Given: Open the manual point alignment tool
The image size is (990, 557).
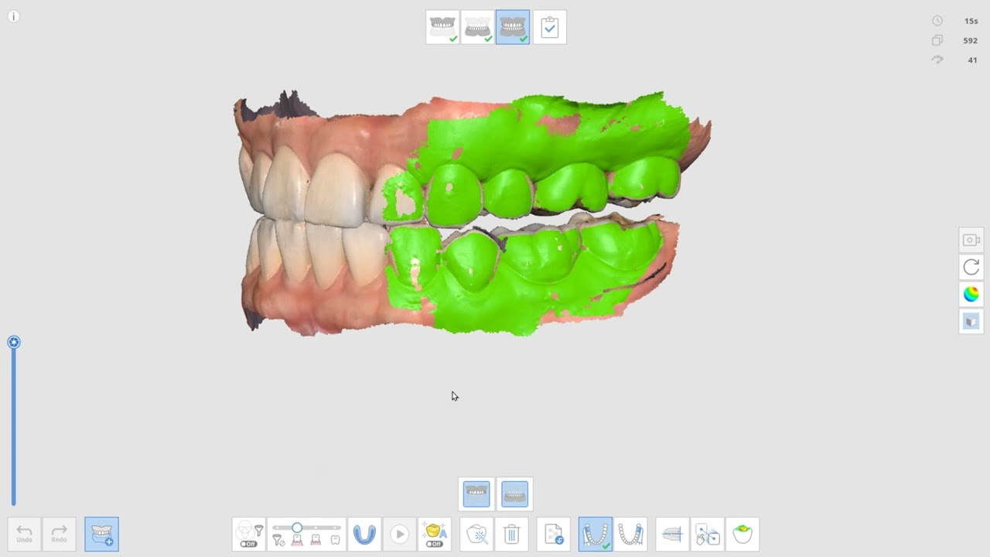Looking at the screenshot, I should (x=708, y=534).
